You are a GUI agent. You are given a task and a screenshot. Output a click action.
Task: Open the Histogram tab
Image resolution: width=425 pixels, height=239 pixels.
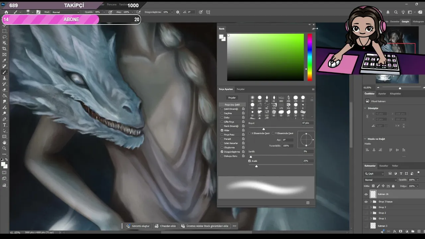click(x=418, y=22)
